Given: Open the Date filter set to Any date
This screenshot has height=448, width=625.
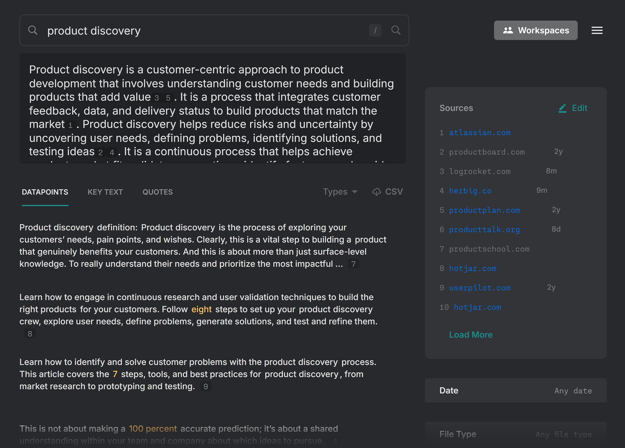Looking at the screenshot, I should point(515,391).
